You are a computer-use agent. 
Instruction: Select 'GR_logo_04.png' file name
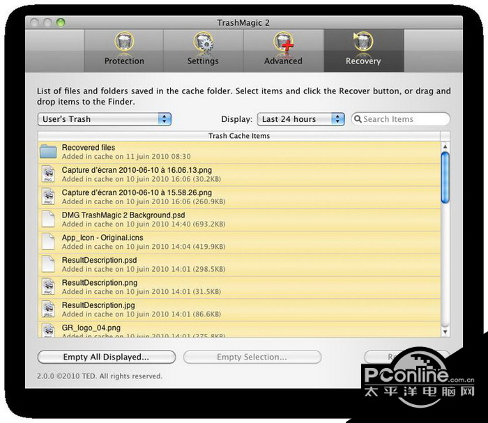(91, 328)
